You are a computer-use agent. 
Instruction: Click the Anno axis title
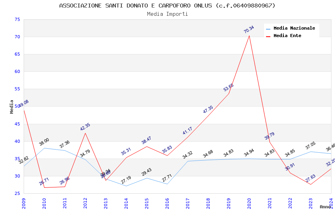tap(325, 207)
